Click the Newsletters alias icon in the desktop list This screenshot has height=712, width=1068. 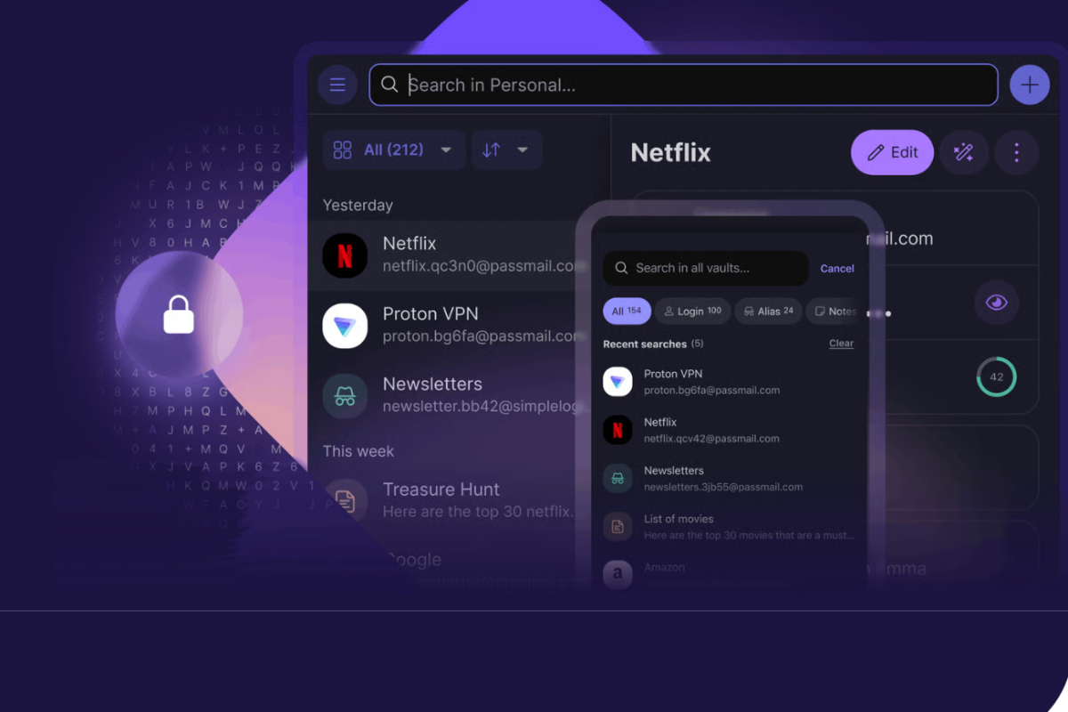point(345,396)
